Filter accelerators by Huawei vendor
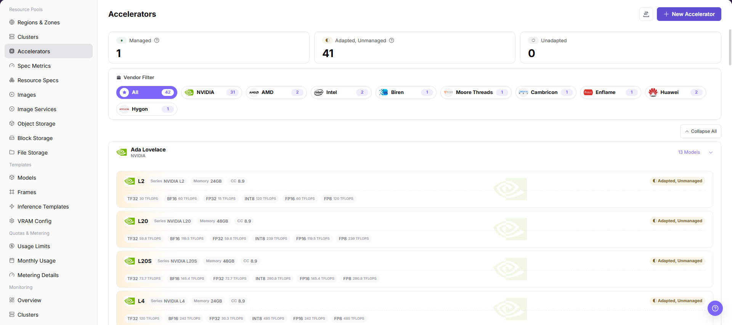Screen dimensions: 732x325 (x=676, y=92)
